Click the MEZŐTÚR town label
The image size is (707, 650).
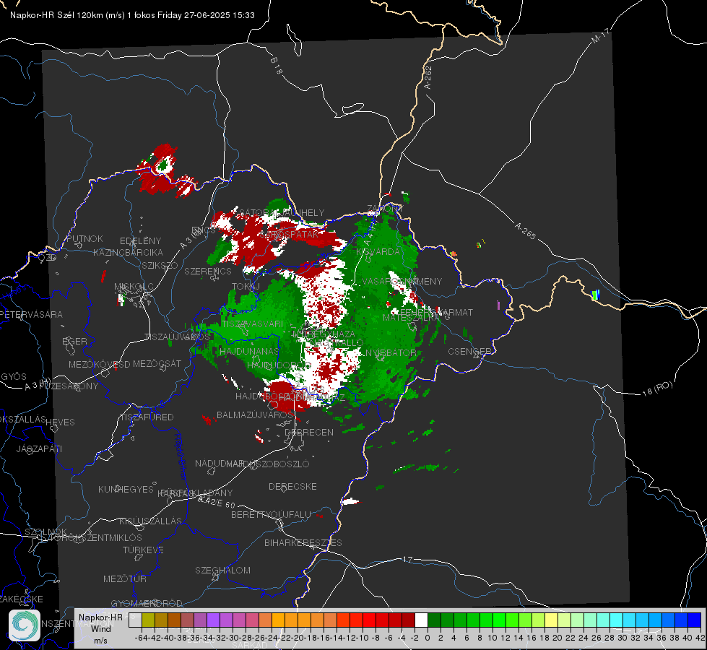pos(125,578)
